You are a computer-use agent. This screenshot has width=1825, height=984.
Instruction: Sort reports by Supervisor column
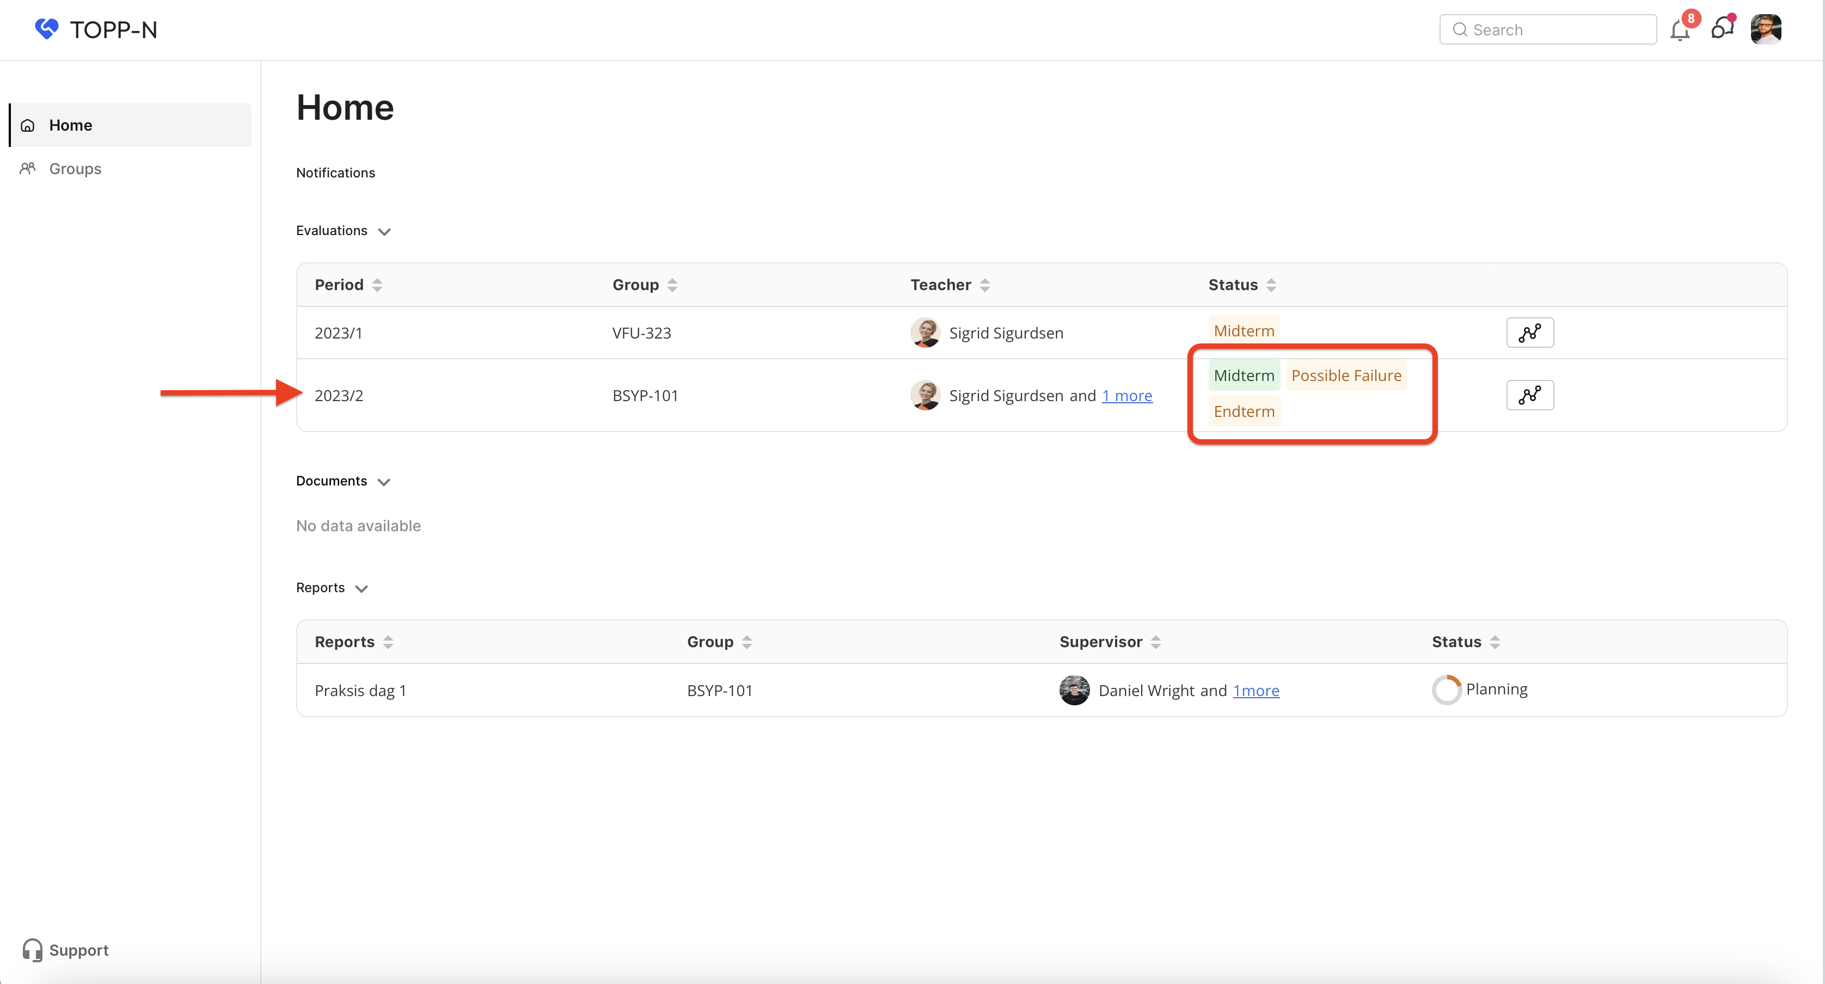pos(1155,642)
